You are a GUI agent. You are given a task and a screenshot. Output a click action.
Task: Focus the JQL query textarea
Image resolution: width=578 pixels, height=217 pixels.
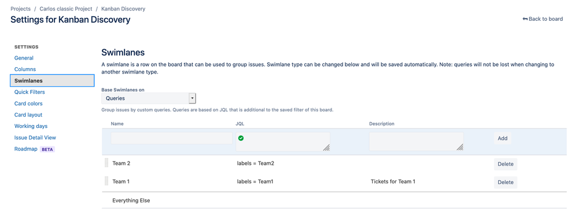coord(283,141)
